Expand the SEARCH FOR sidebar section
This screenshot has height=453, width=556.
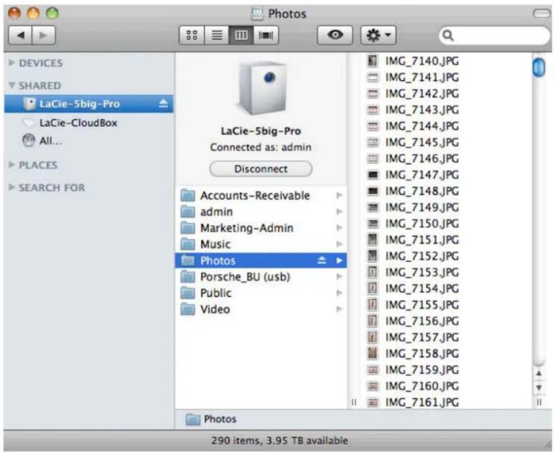12,187
